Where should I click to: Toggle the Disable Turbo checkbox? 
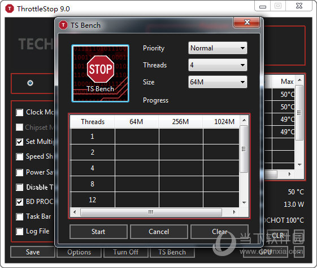point(20,187)
